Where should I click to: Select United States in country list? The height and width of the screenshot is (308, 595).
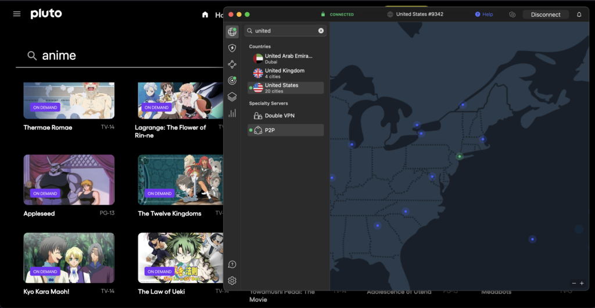[286, 88]
